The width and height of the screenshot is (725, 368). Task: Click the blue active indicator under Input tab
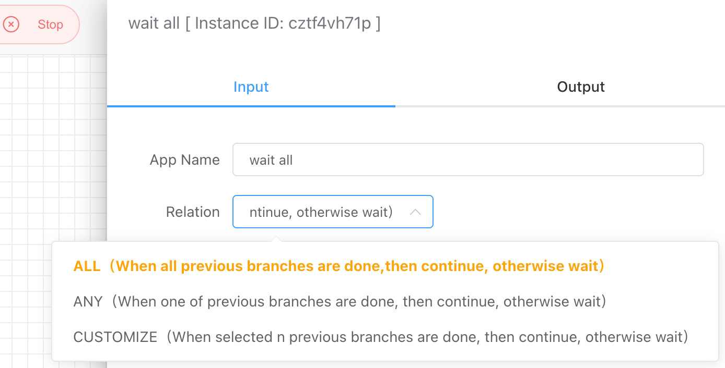click(251, 106)
